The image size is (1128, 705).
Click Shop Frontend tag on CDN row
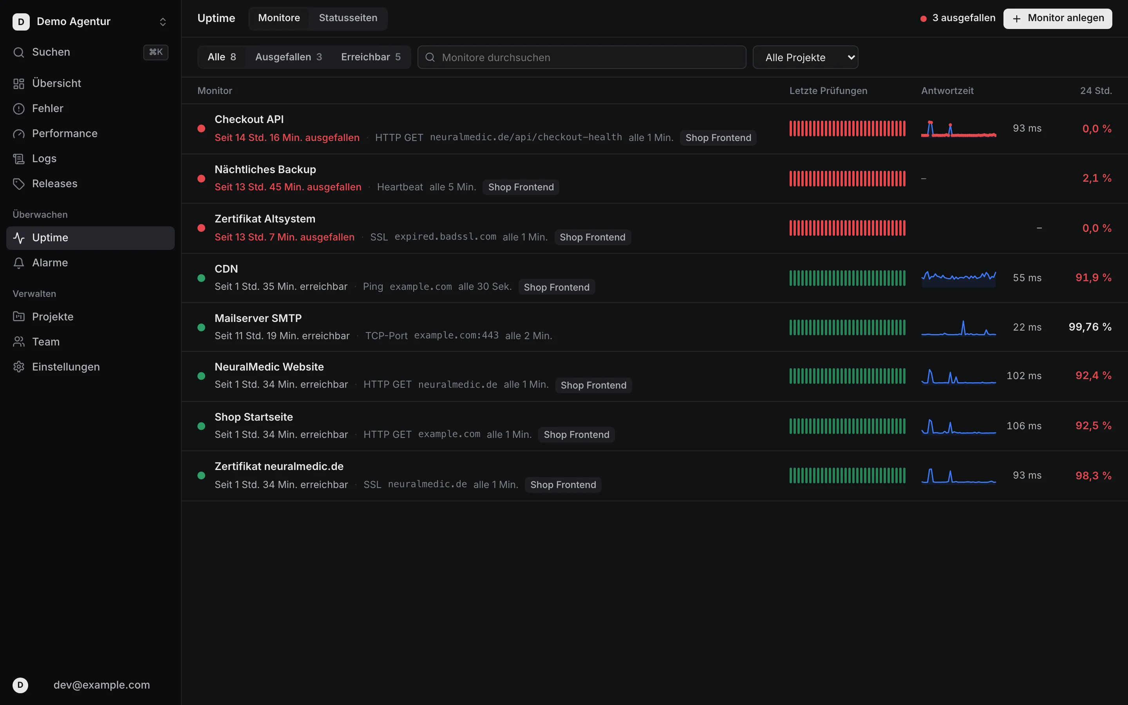(x=557, y=287)
